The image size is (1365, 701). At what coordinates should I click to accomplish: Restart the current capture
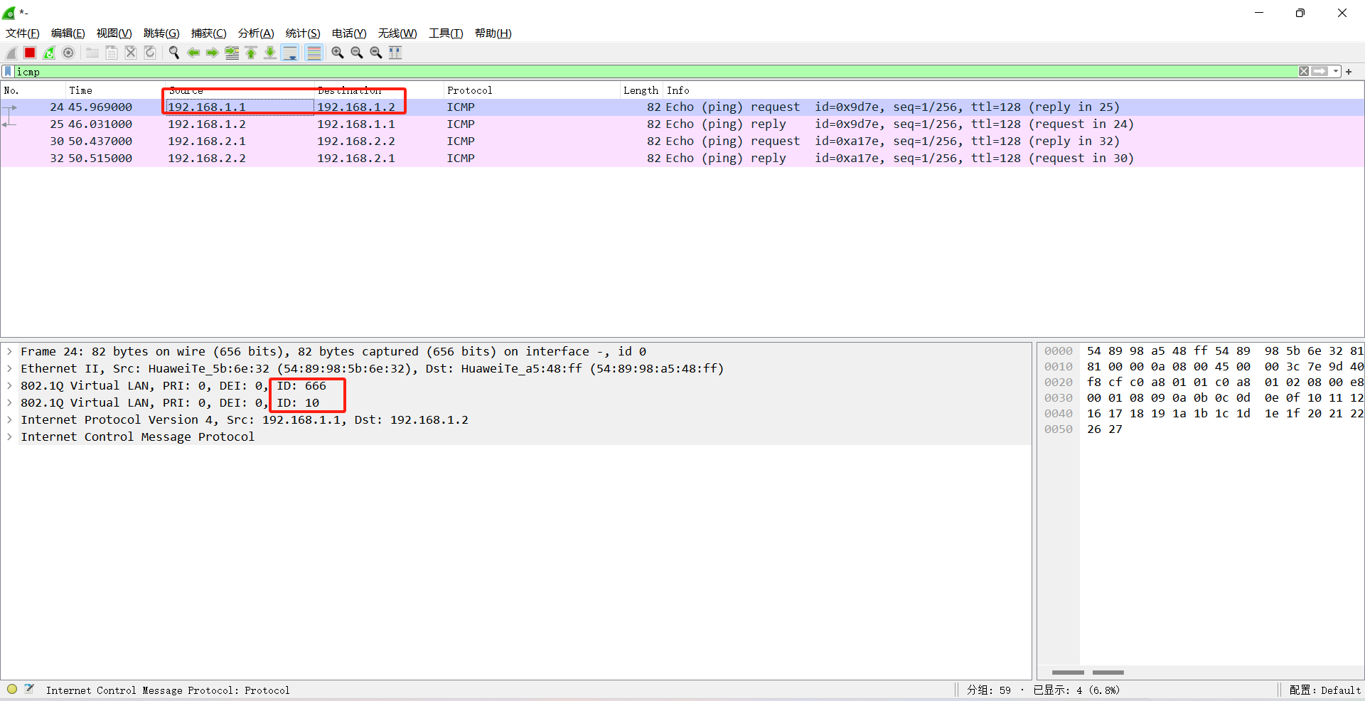[x=49, y=53]
